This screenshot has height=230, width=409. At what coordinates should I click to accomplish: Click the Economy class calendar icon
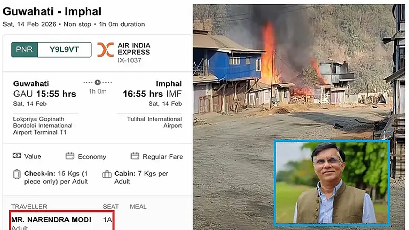pyautogui.click(x=70, y=156)
